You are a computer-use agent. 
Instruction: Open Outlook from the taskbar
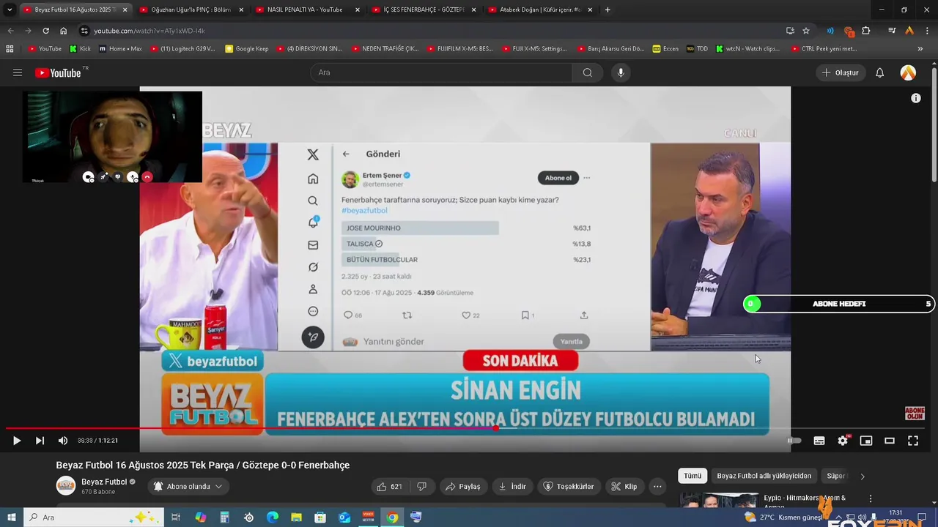(x=344, y=517)
